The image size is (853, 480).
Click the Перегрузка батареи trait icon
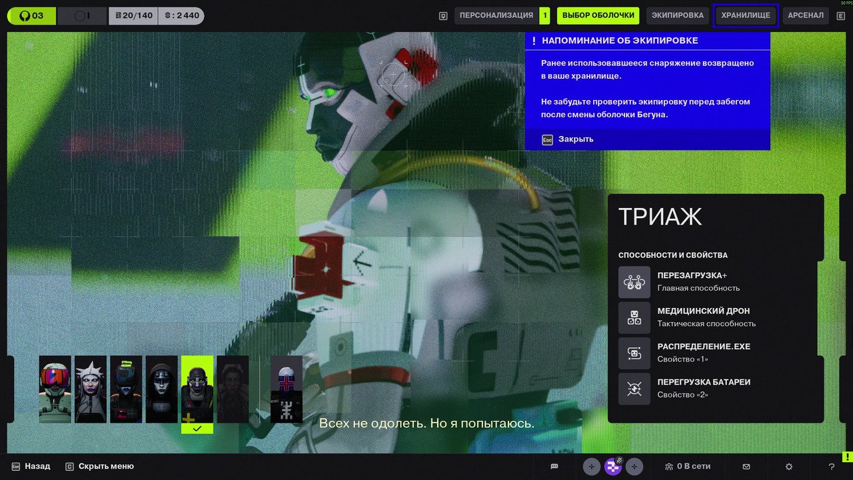(x=634, y=389)
